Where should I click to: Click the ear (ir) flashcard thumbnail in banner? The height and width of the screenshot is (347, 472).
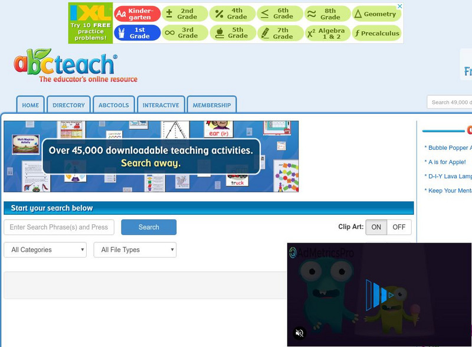coord(219,129)
